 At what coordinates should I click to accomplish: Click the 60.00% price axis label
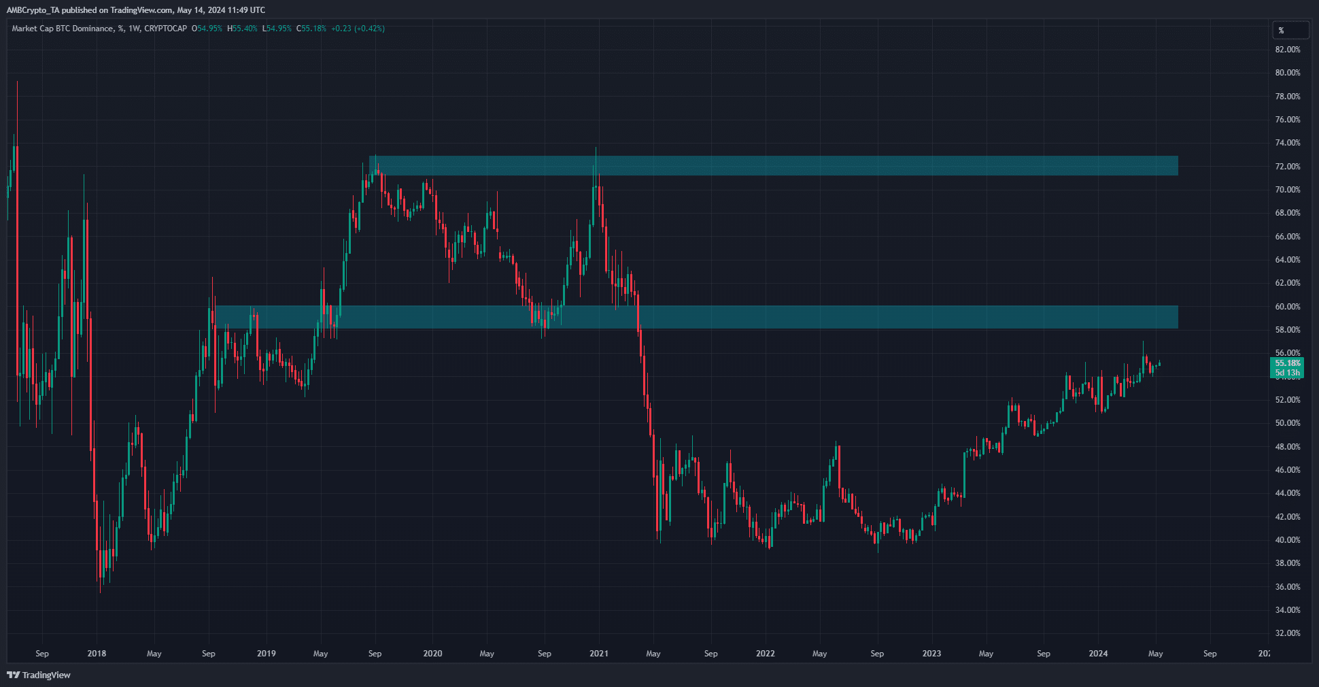(x=1288, y=307)
